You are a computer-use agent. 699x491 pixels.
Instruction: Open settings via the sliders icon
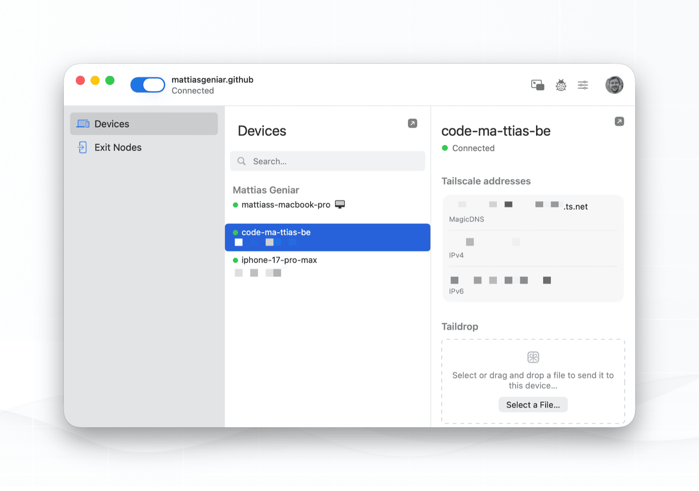(x=583, y=85)
